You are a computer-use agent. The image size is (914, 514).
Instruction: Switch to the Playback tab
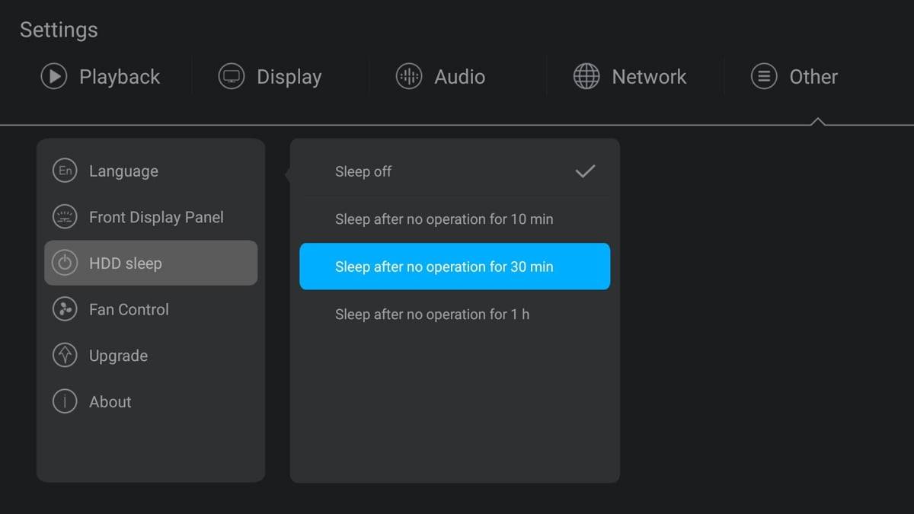(x=119, y=77)
